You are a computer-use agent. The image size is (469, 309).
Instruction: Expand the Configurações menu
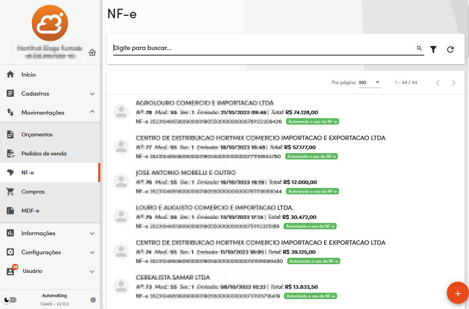(50, 252)
